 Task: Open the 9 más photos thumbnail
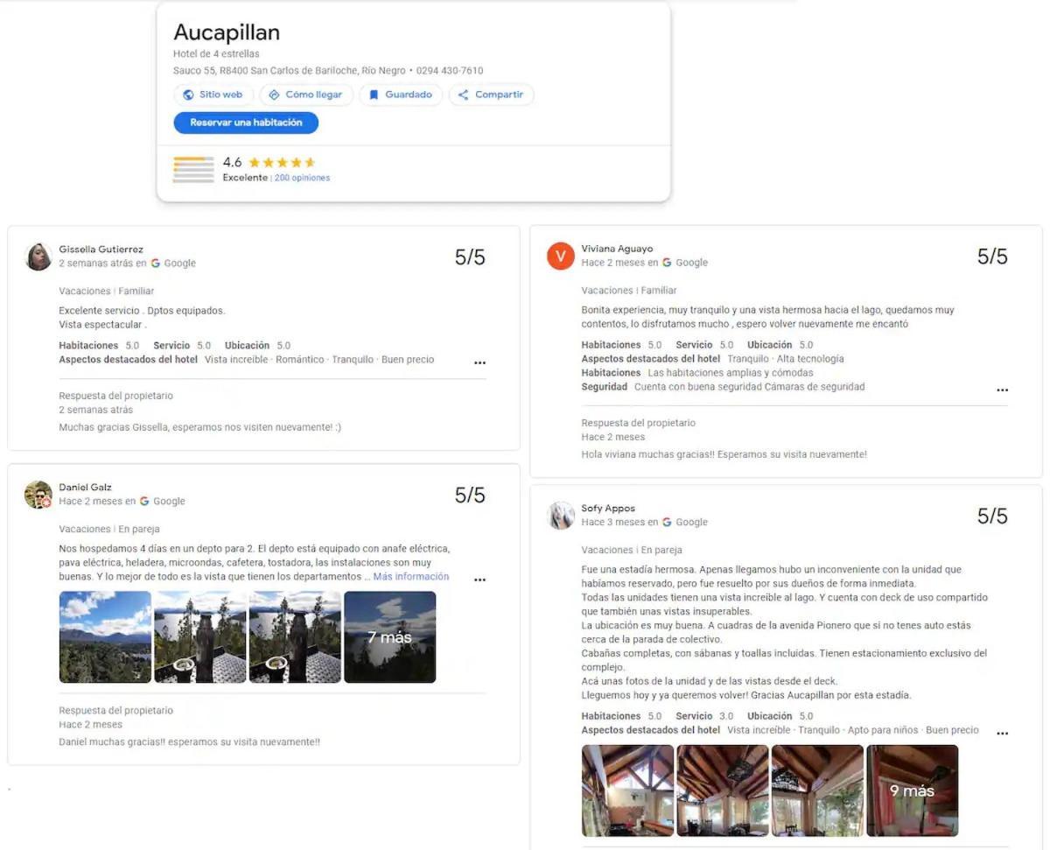click(x=912, y=790)
